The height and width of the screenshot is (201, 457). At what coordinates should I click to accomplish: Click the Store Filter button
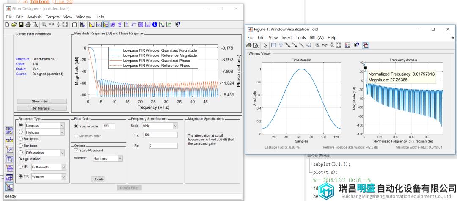pyautogui.click(x=41, y=102)
